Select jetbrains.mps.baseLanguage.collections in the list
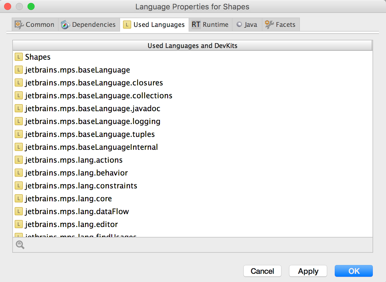Screen dimensions: 386x282 pos(98,96)
